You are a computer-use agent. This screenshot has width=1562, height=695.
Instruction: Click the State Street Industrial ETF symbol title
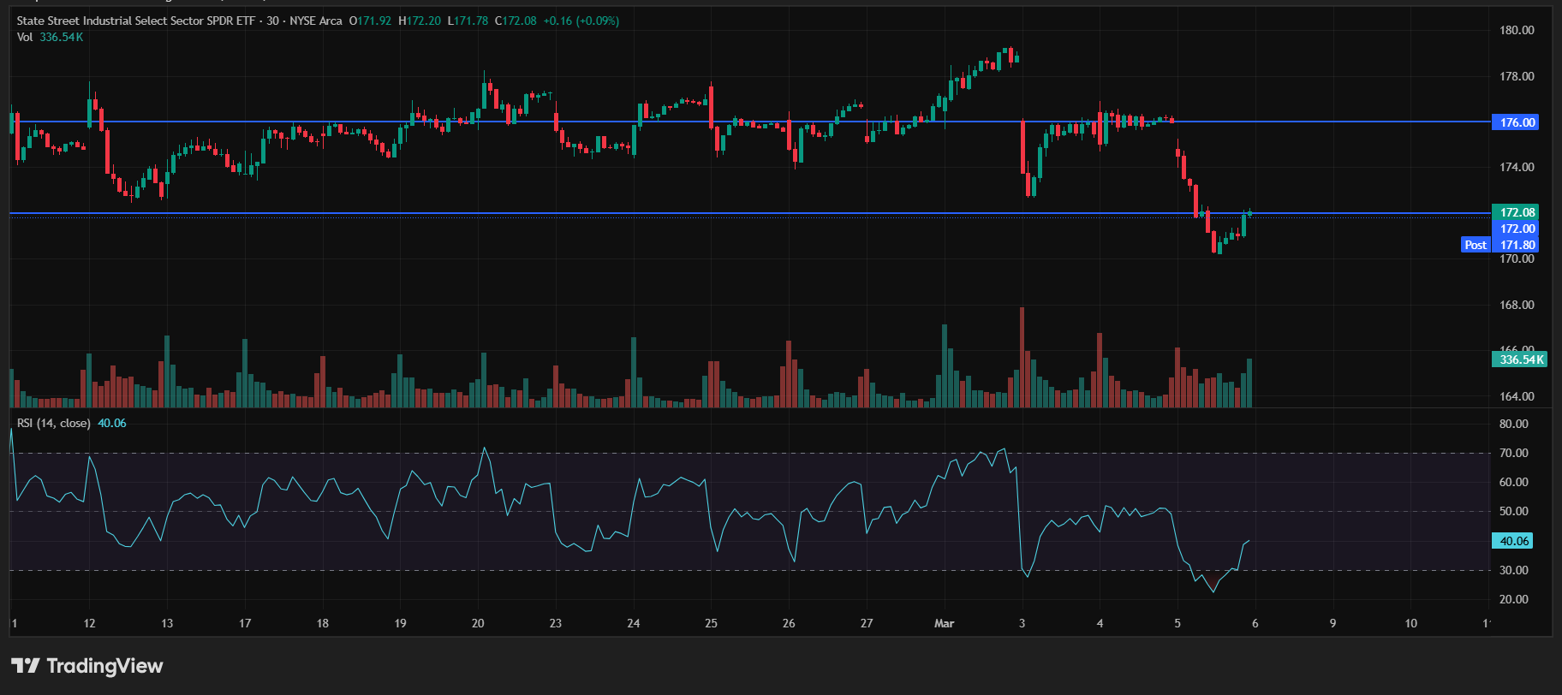pyautogui.click(x=135, y=21)
